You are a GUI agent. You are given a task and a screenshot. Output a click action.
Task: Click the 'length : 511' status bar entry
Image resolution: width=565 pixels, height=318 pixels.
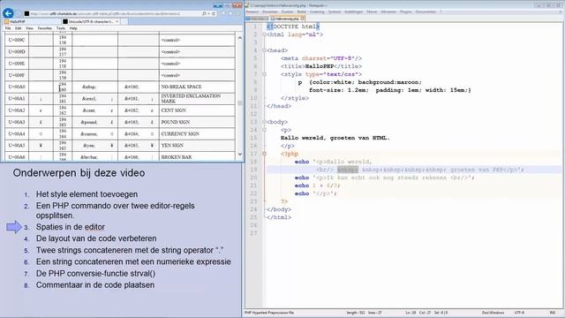click(x=356, y=313)
